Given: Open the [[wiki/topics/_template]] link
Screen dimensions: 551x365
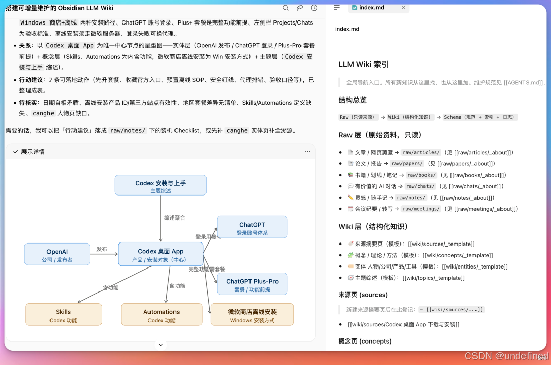Looking at the screenshot, I should click(433, 277).
